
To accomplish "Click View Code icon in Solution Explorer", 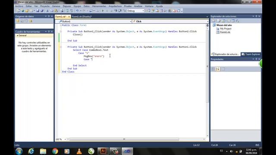I will [x=229, y=21].
